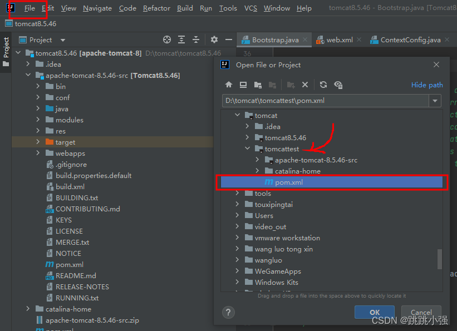Expand the bin folder in Project tree
Image resolution: width=457 pixels, height=331 pixels.
38,86
